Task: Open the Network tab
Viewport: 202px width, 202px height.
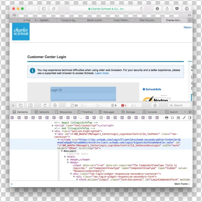Action: (42, 112)
